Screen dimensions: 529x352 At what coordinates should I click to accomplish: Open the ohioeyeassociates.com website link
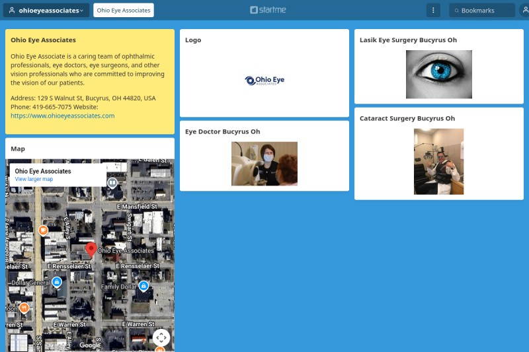tap(62, 116)
